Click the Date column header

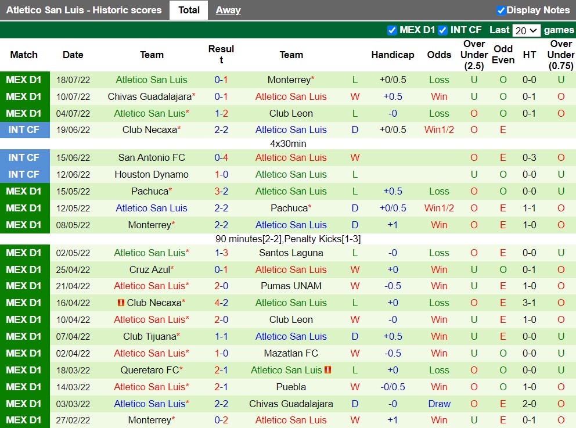(x=73, y=55)
